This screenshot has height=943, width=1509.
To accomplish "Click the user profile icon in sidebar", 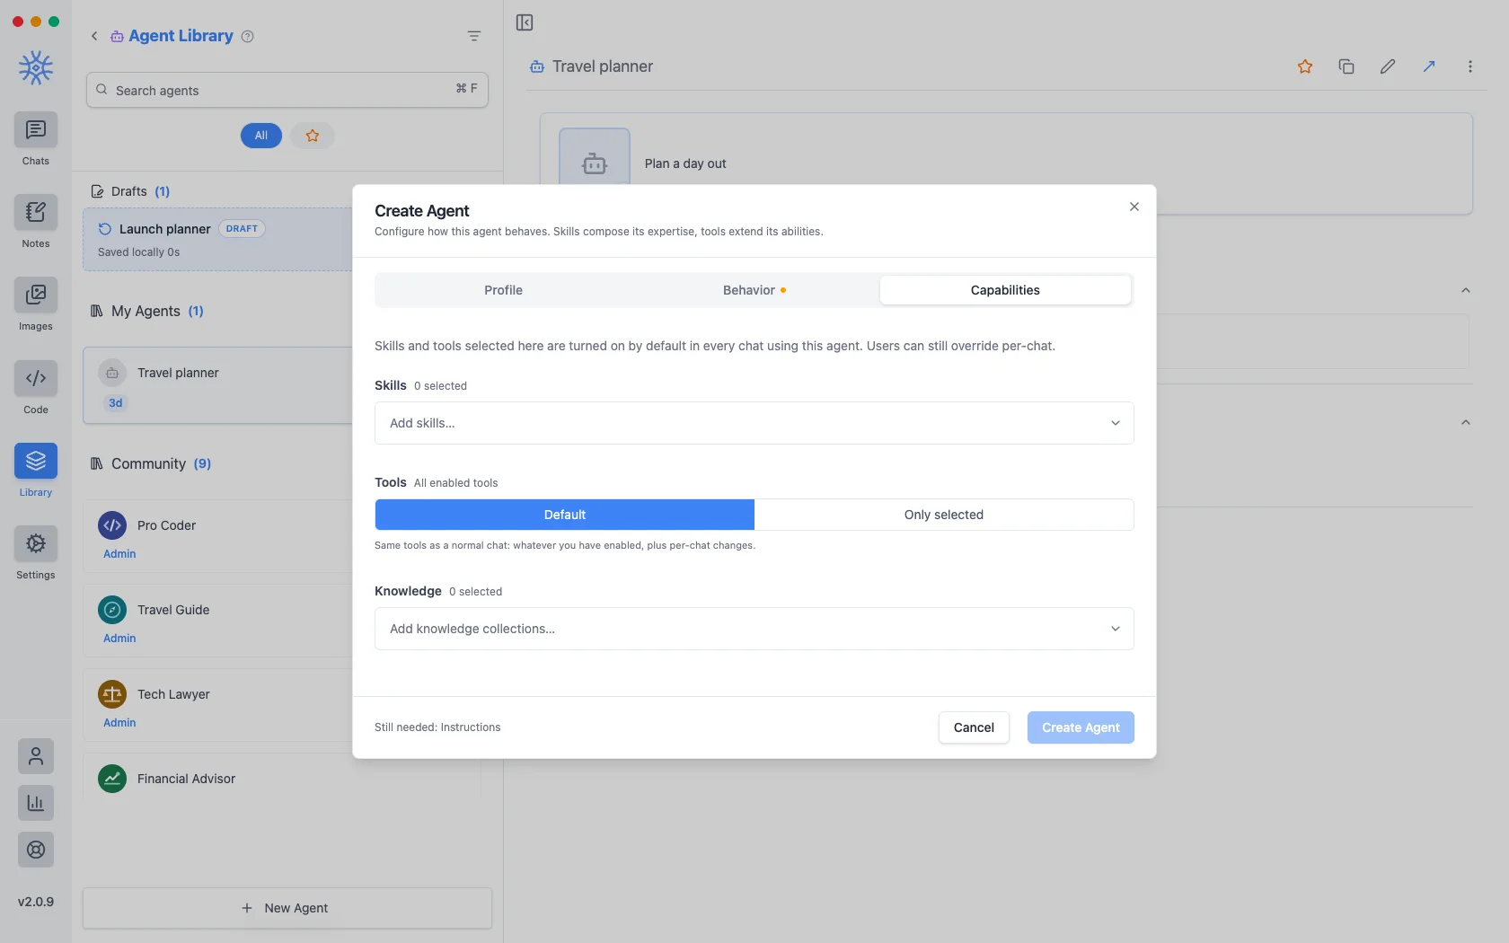I will [x=36, y=756].
